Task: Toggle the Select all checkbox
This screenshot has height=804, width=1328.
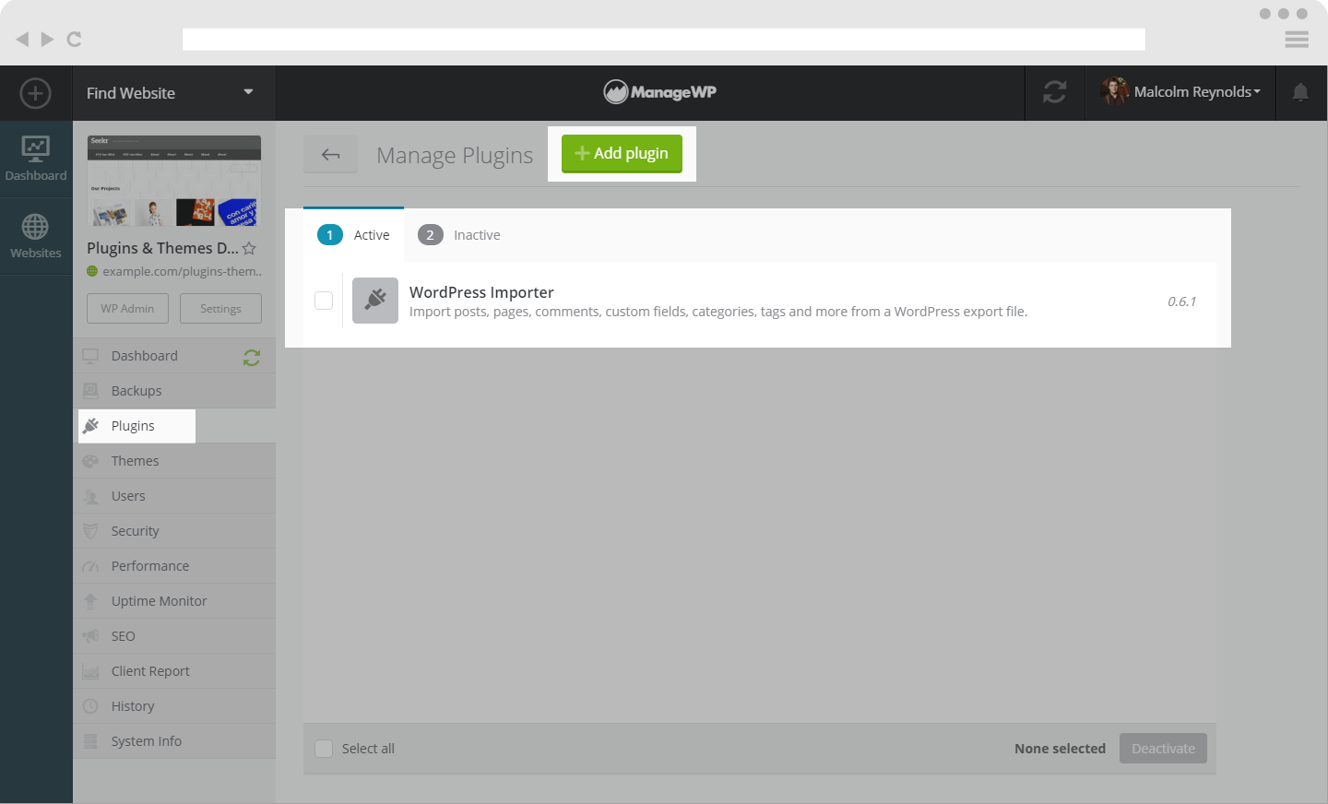Action: pyautogui.click(x=324, y=749)
